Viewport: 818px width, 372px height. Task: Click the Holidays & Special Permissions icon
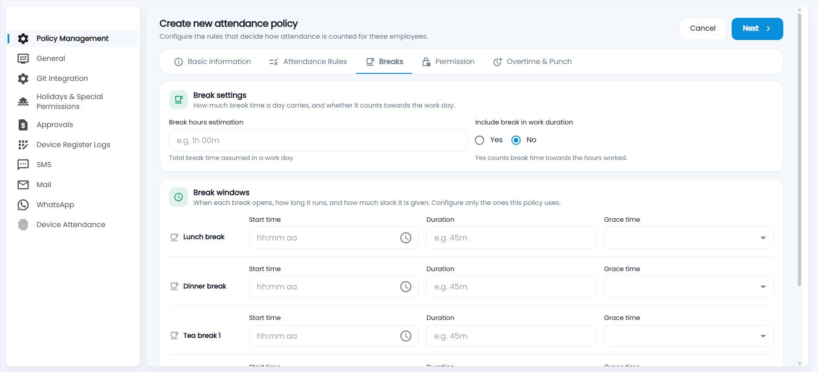23,102
